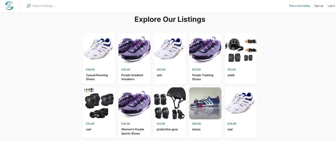Click the Casual Running Shoes title
Image resolution: width=336 pixels, height=141 pixels.
tap(97, 77)
